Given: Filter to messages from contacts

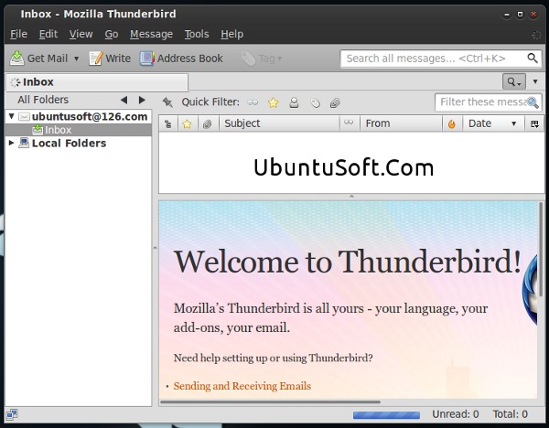Looking at the screenshot, I should [294, 102].
